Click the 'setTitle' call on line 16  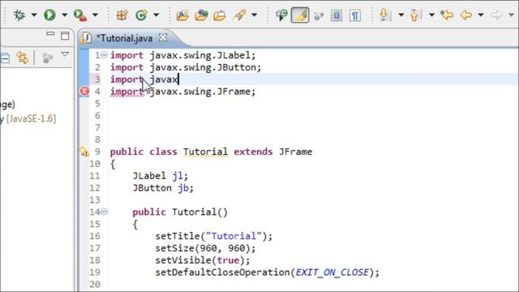[178, 236]
